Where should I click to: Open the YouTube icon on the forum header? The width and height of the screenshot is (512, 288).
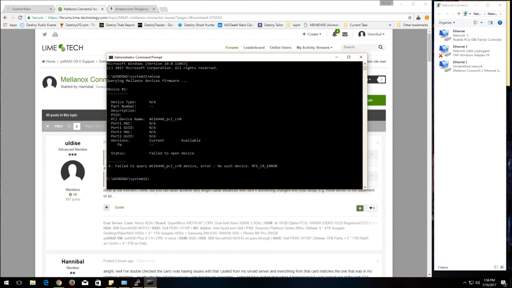tap(55, 34)
